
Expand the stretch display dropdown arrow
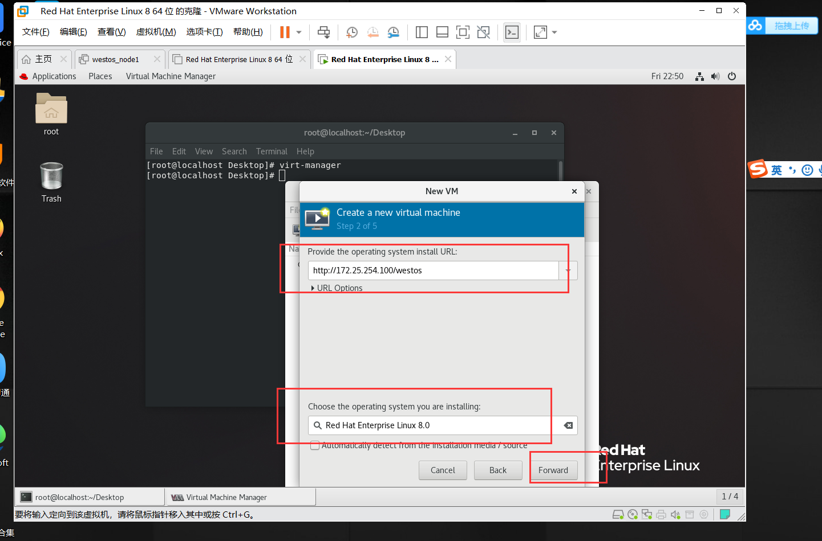554,32
